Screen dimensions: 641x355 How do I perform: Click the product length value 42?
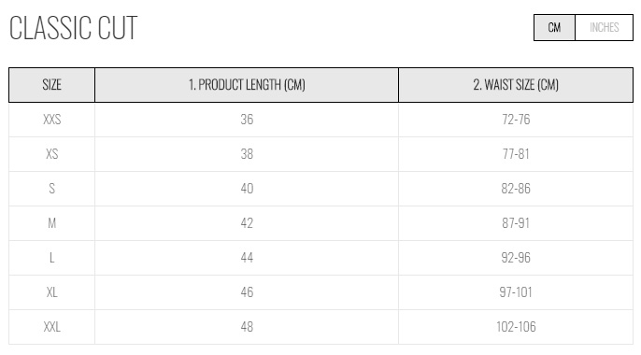(x=247, y=223)
